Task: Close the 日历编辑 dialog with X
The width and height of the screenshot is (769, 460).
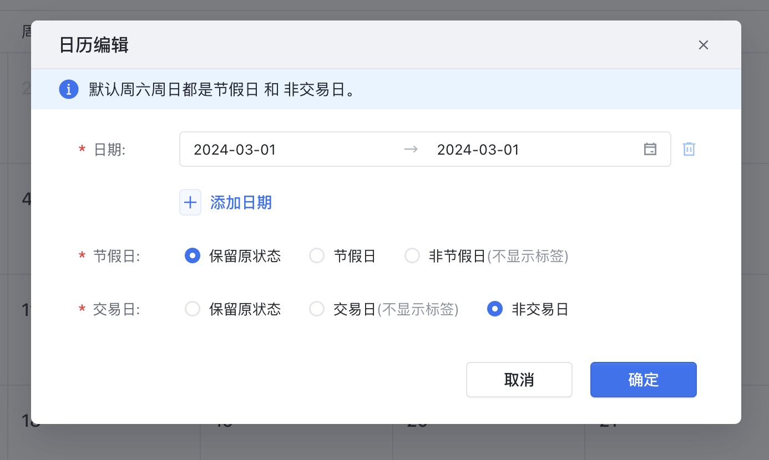Action: tap(704, 45)
